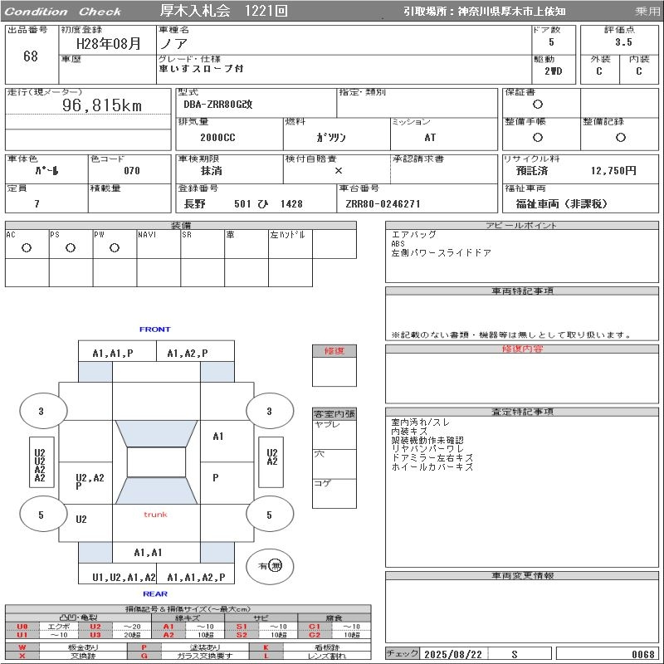Click the red S1 legend code
Viewport: 664px width, 664px height.
coord(242,627)
